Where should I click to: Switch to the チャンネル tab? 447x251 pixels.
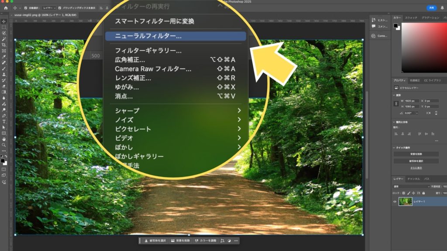[x=413, y=179]
